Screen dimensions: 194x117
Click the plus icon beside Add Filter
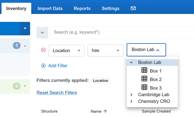click(43, 66)
